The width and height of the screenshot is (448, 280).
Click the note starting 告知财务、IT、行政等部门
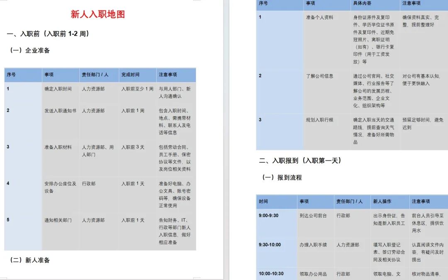tap(175, 231)
